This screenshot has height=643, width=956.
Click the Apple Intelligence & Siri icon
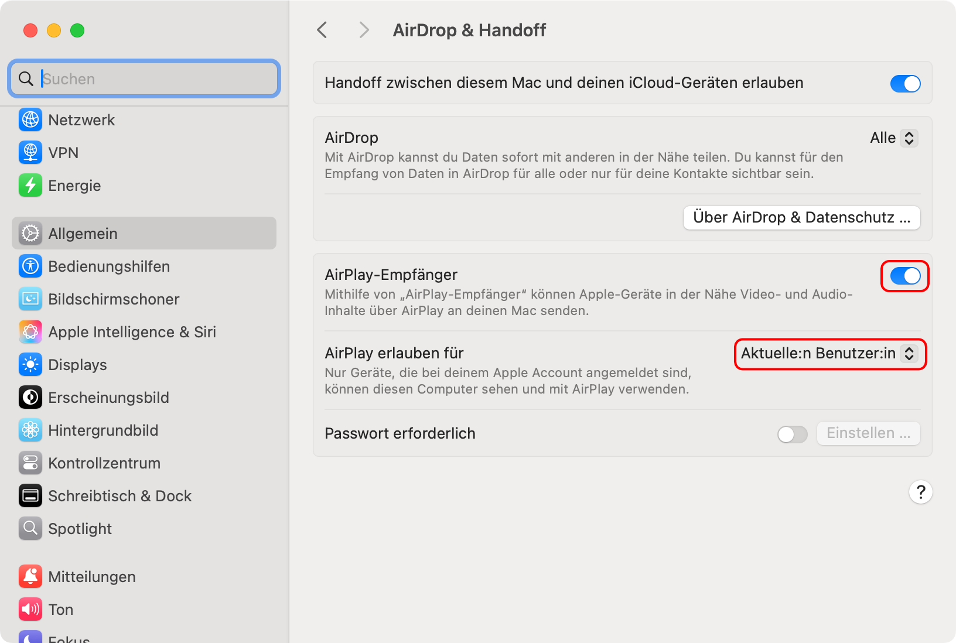point(30,332)
